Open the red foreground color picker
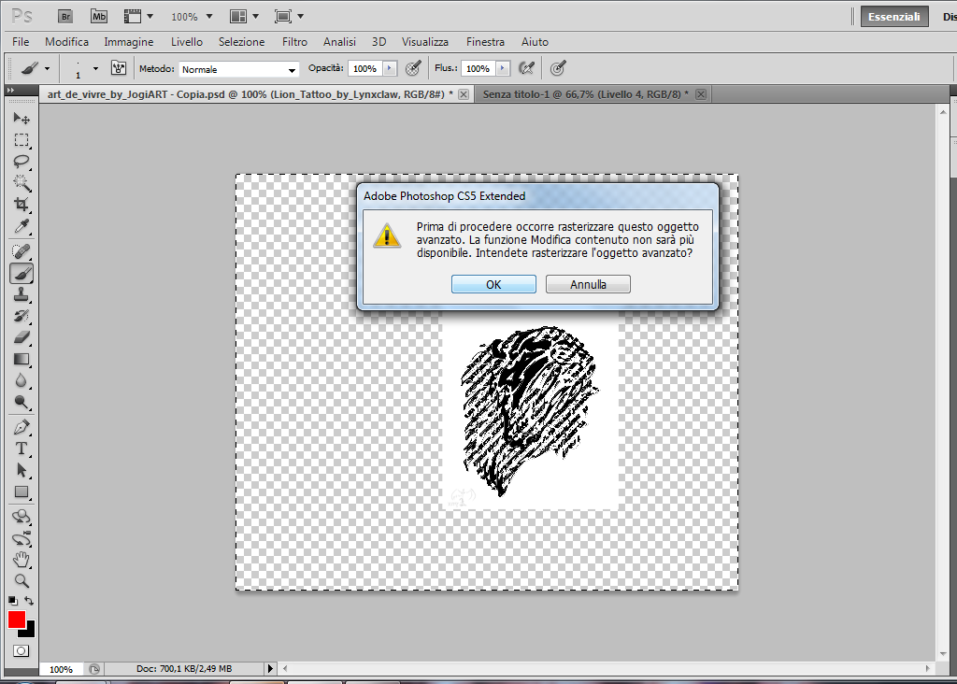This screenshot has width=957, height=684. click(x=16, y=620)
